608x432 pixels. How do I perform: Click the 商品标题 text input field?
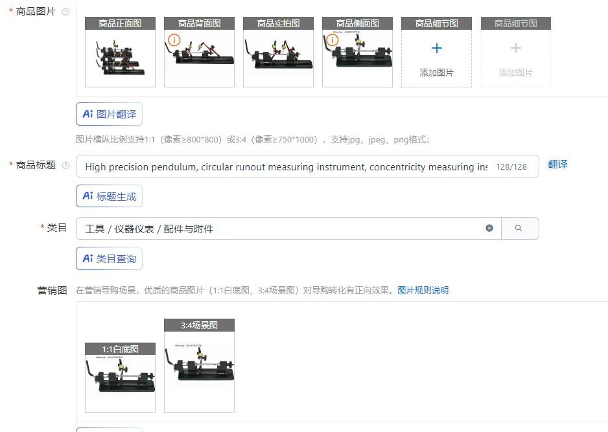(307, 166)
